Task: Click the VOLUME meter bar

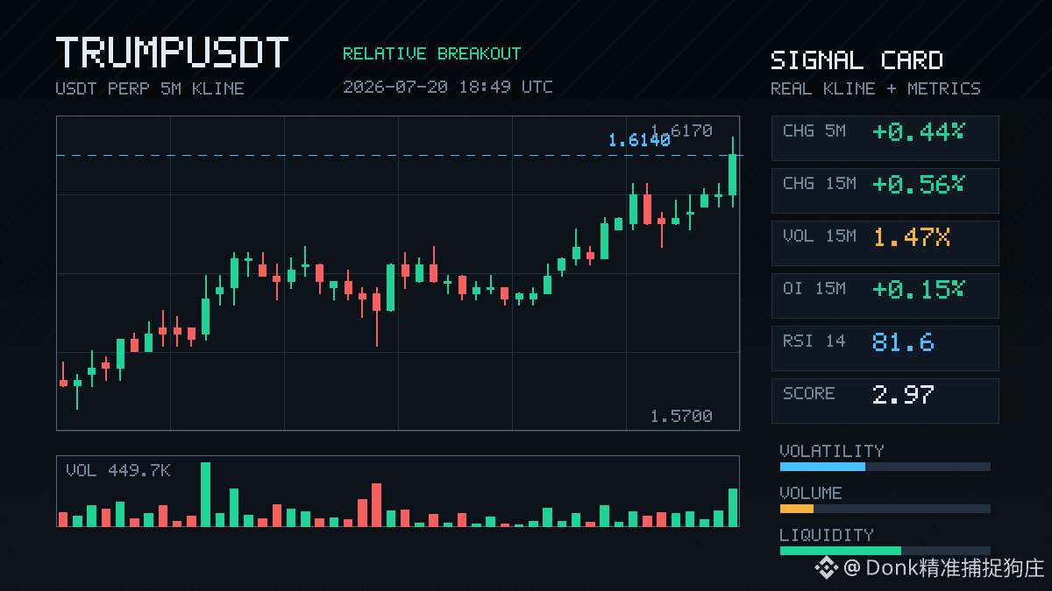Action: pyautogui.click(x=885, y=509)
